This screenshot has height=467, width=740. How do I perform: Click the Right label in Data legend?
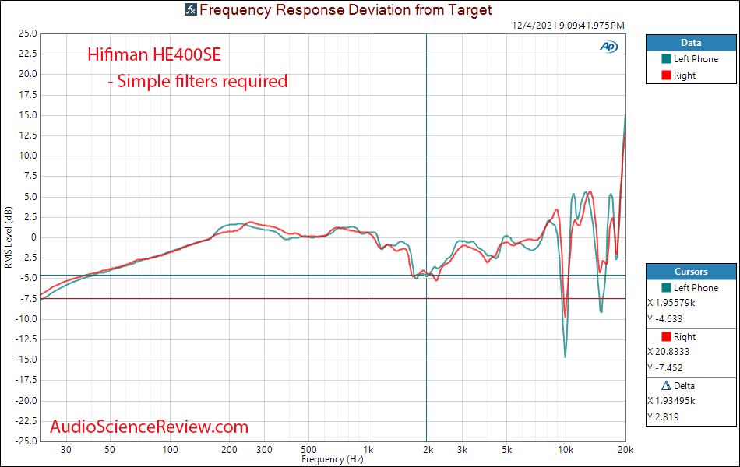(x=685, y=75)
